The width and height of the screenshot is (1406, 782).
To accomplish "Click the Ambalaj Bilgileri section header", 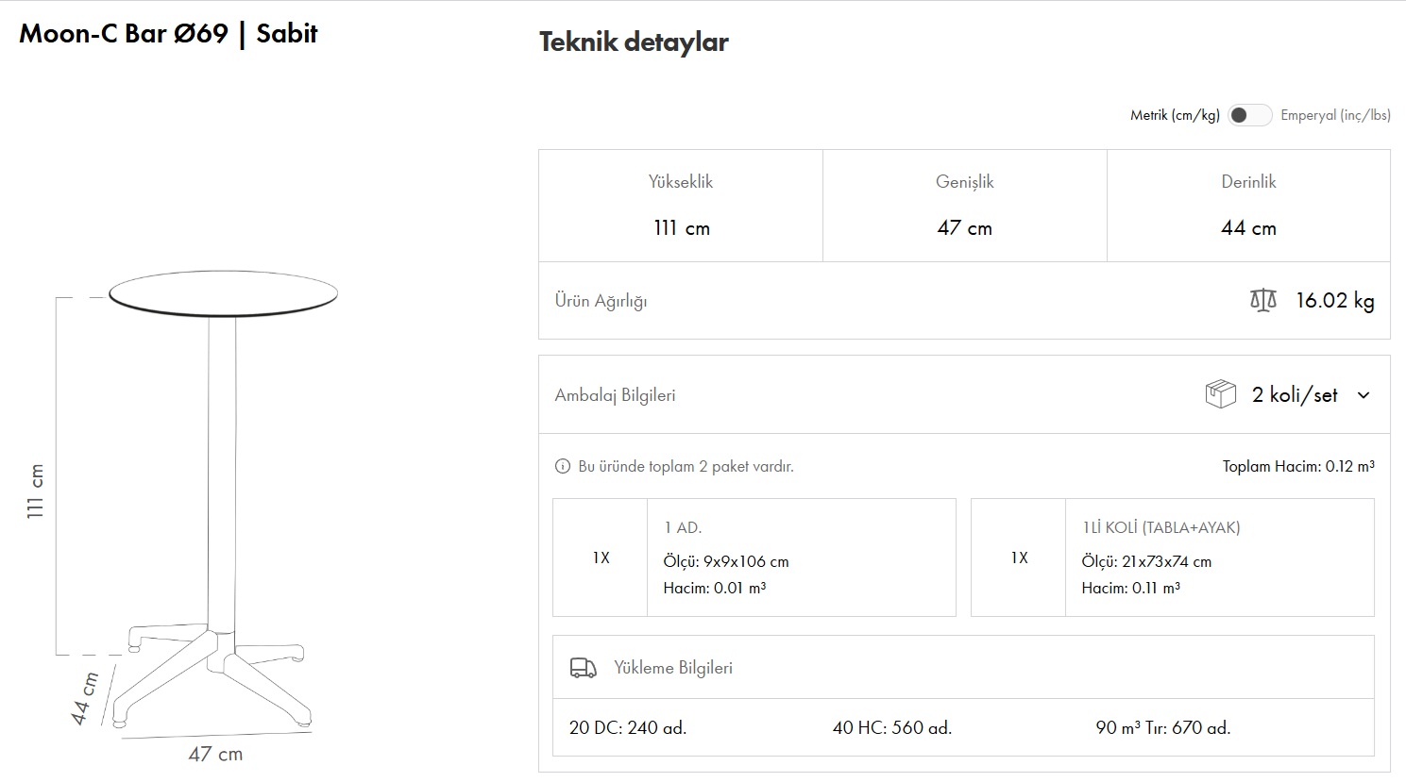I will pos(615,395).
